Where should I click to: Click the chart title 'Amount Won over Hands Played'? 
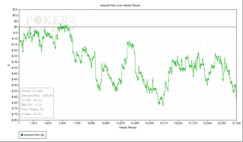pos(120,5)
